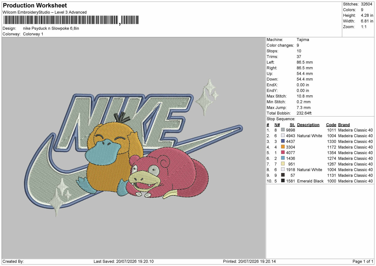Click the 'St.' column header
The height and width of the screenshot is (266, 376).
coord(292,125)
